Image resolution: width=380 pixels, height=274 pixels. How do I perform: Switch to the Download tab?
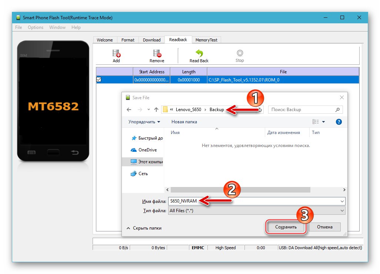(151, 40)
